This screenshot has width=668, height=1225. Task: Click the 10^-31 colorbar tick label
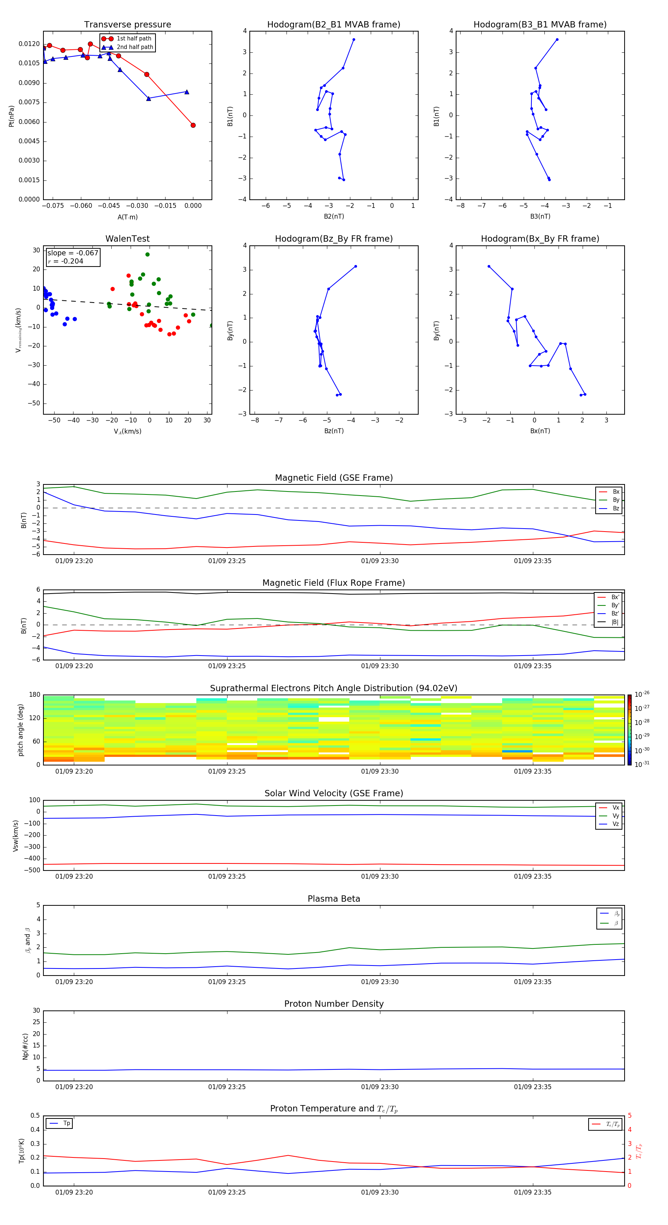tap(642, 764)
